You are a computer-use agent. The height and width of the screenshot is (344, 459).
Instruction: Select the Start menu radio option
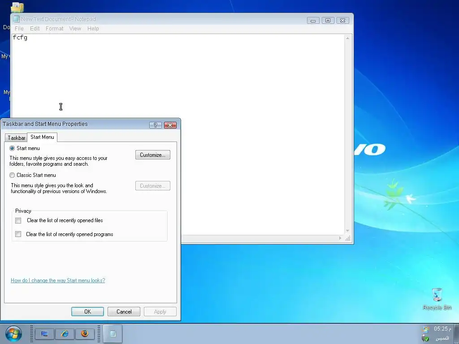(12, 148)
